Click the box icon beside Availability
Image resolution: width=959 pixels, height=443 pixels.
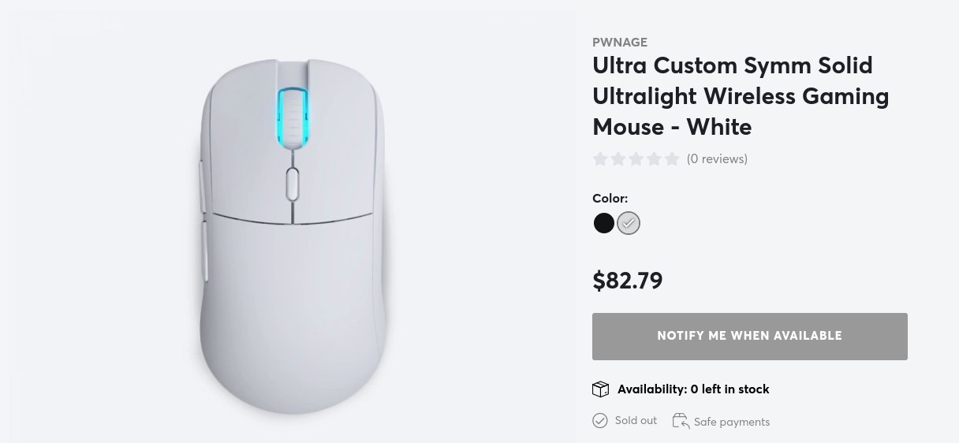point(601,389)
